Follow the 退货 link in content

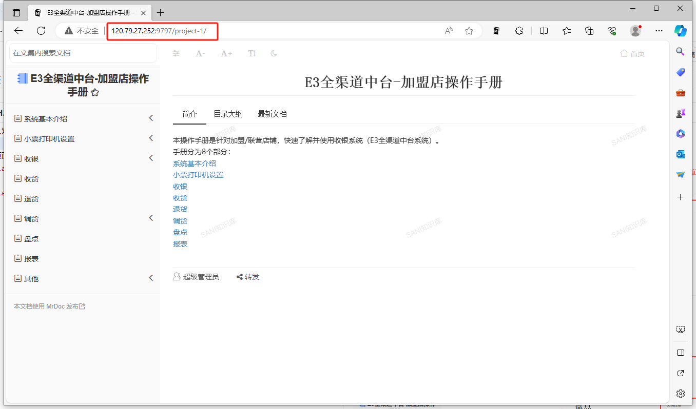point(180,209)
